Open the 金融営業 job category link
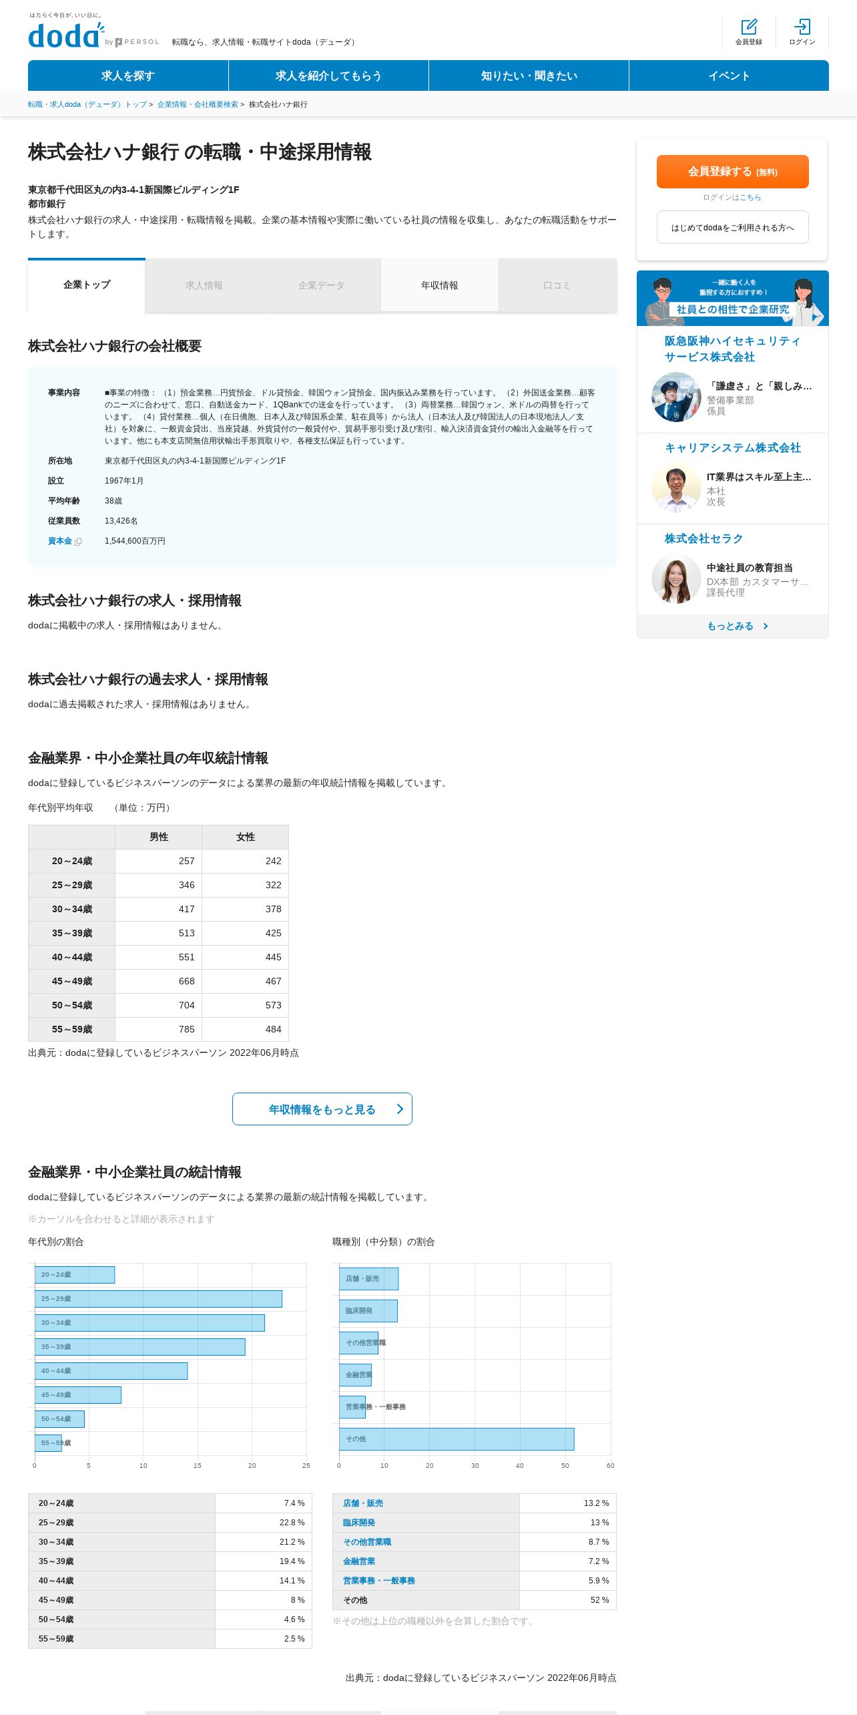The width and height of the screenshot is (857, 1715). pyautogui.click(x=359, y=1561)
